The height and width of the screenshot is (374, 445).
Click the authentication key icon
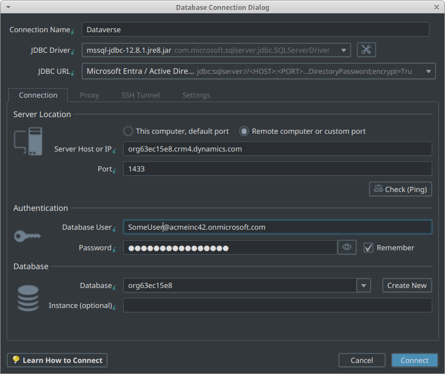point(27,236)
